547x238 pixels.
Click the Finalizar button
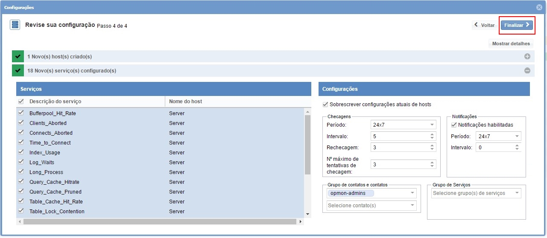(x=517, y=25)
